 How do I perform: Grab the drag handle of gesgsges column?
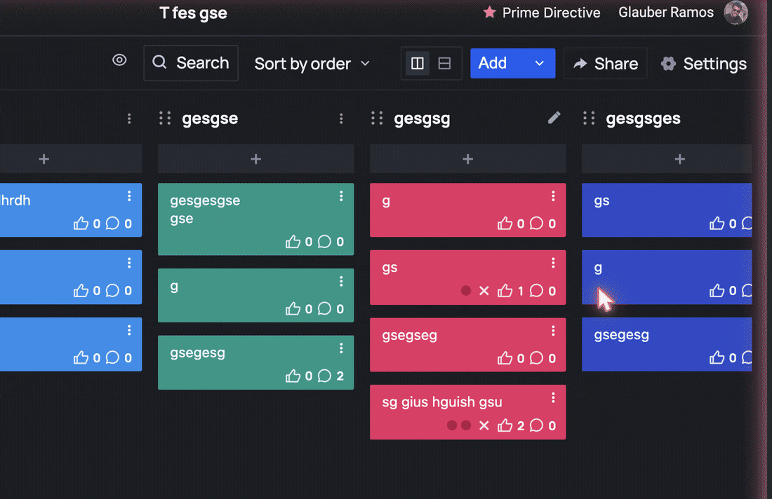point(589,118)
